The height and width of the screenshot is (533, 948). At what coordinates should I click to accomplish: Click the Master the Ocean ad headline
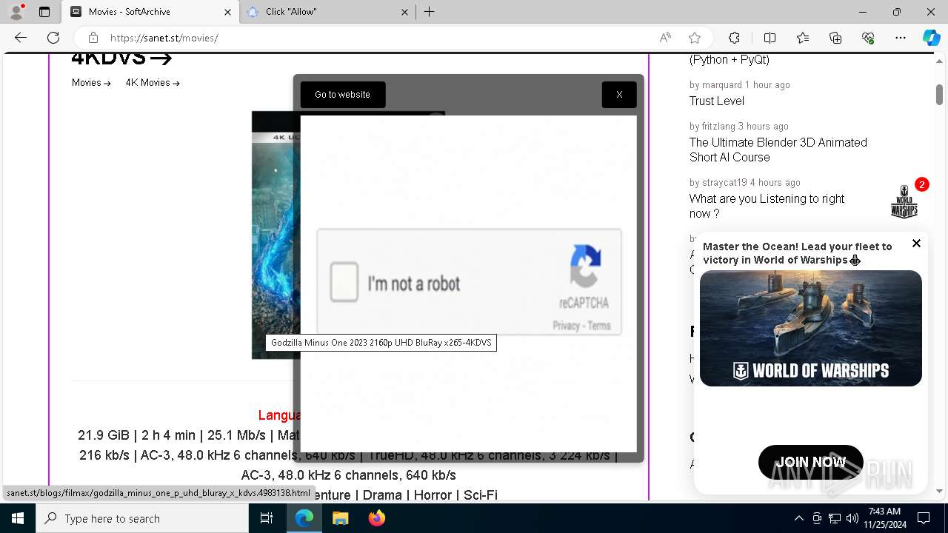[x=798, y=253]
